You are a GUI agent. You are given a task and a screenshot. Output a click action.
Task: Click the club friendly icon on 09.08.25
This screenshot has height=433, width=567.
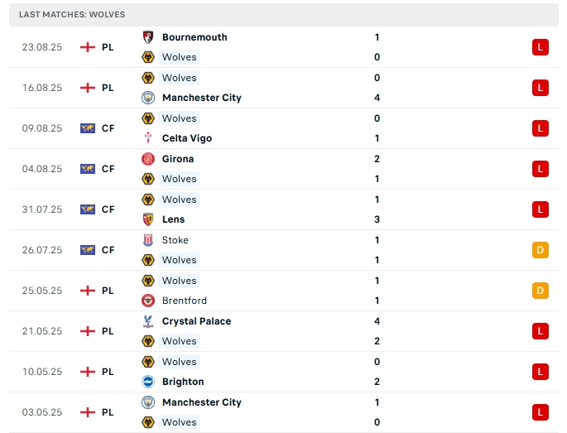click(88, 128)
